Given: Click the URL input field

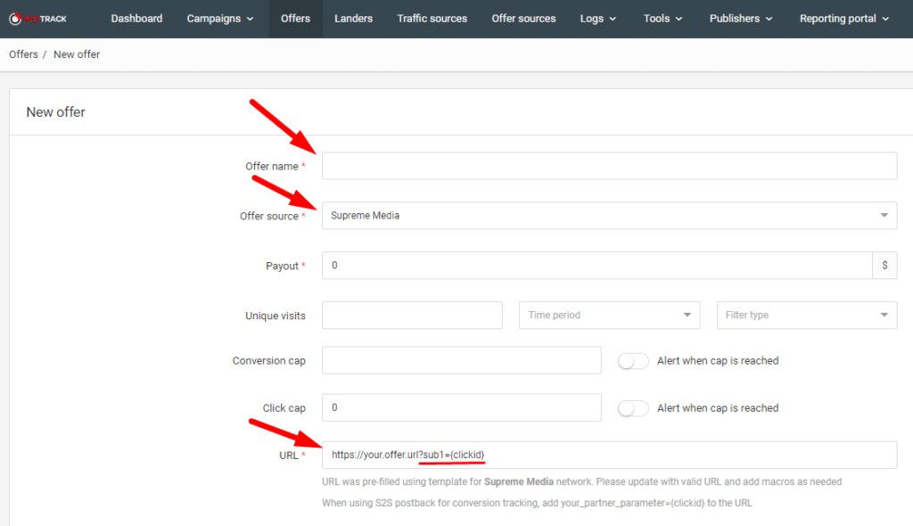Looking at the screenshot, I should pos(609,455).
